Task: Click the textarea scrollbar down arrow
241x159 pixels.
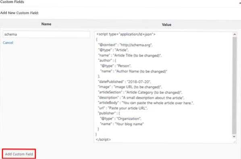Action: (x=234, y=137)
